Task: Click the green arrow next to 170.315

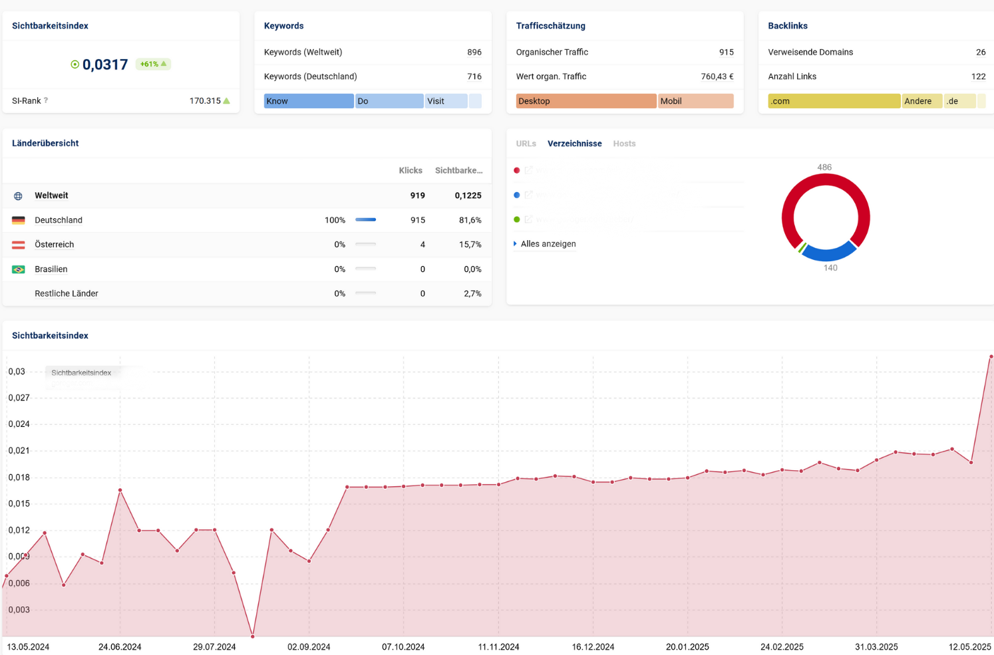Action: point(227,101)
